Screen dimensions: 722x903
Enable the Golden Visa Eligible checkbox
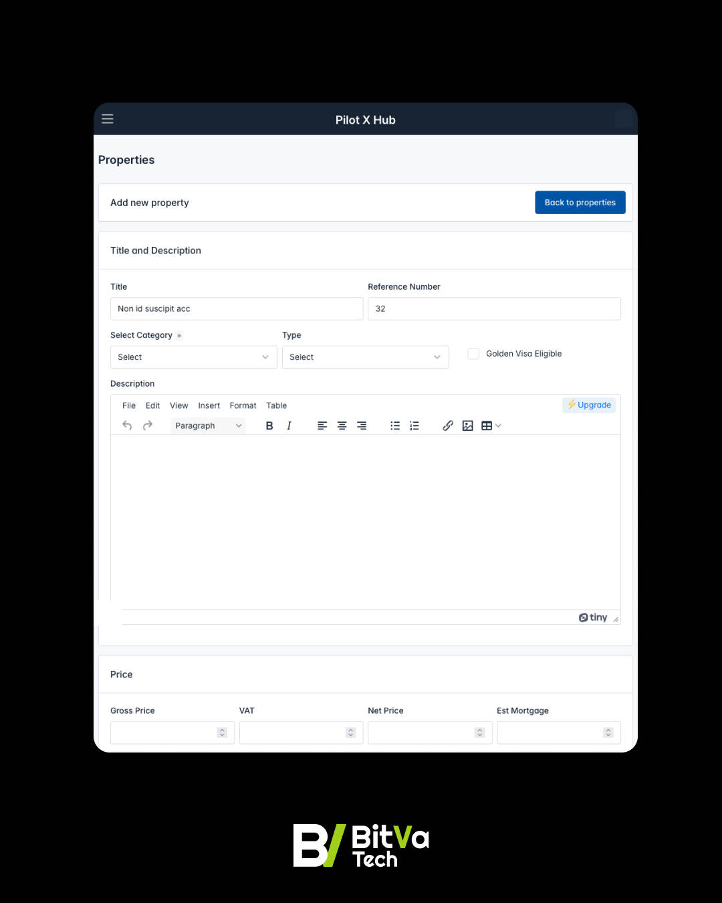473,354
